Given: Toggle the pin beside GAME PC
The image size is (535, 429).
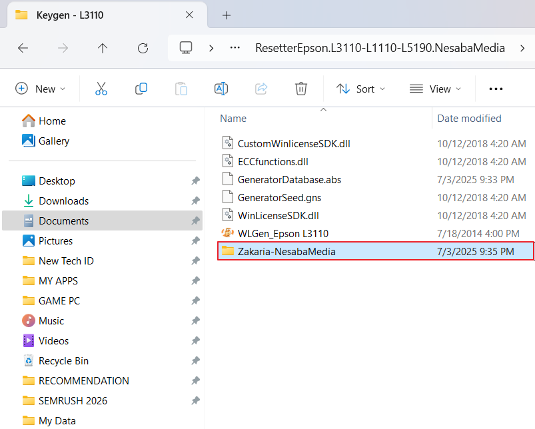Looking at the screenshot, I should coord(195,301).
